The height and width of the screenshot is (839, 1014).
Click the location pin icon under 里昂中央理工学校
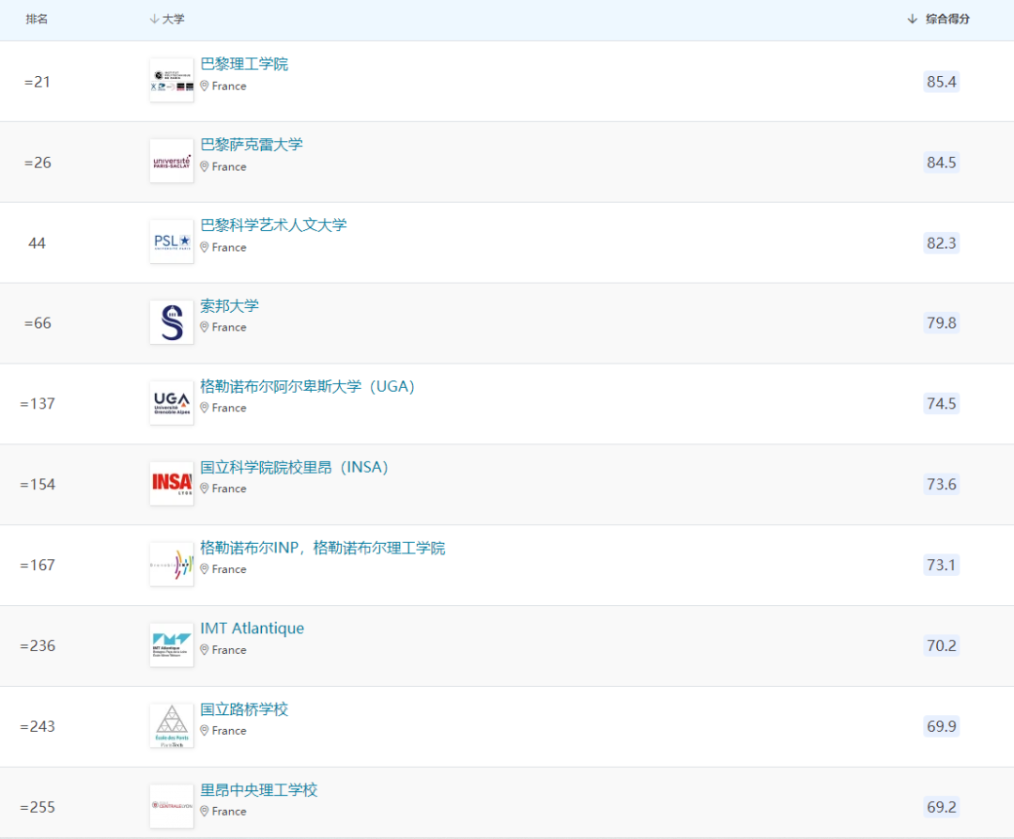point(205,811)
